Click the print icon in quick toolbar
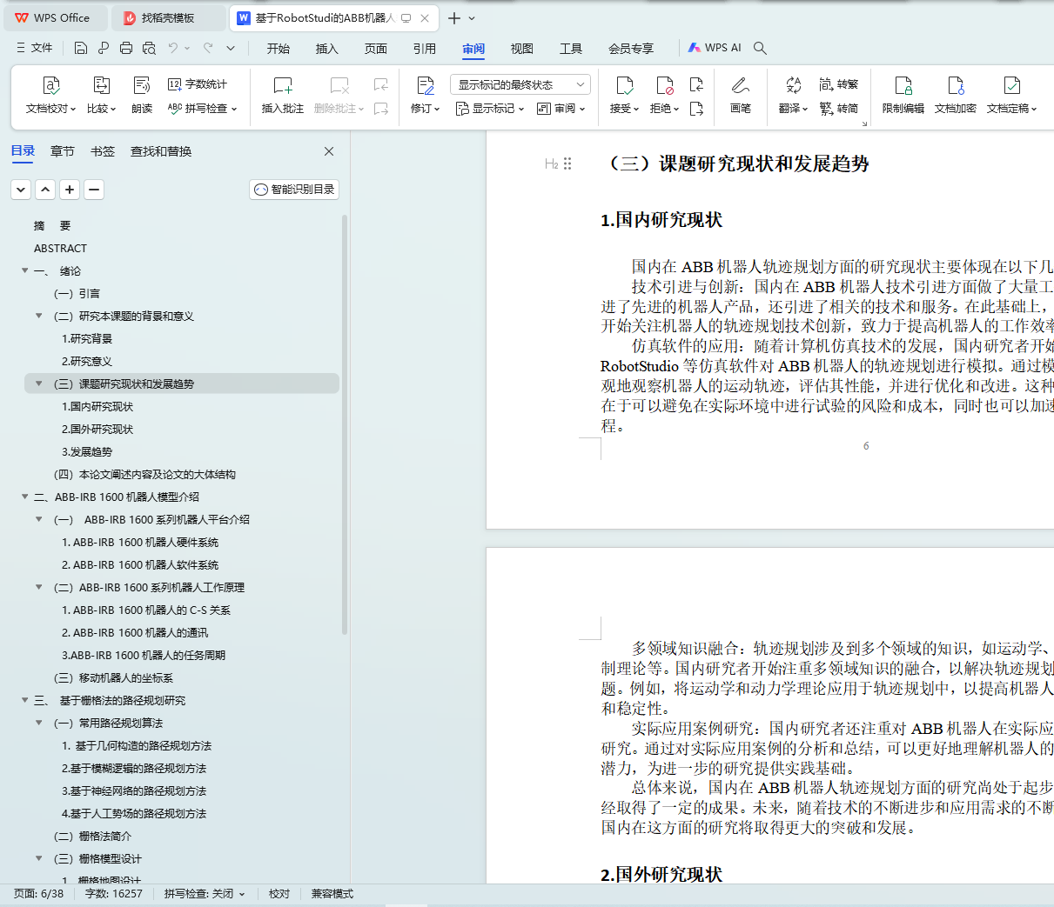The width and height of the screenshot is (1054, 907). pyautogui.click(x=126, y=48)
